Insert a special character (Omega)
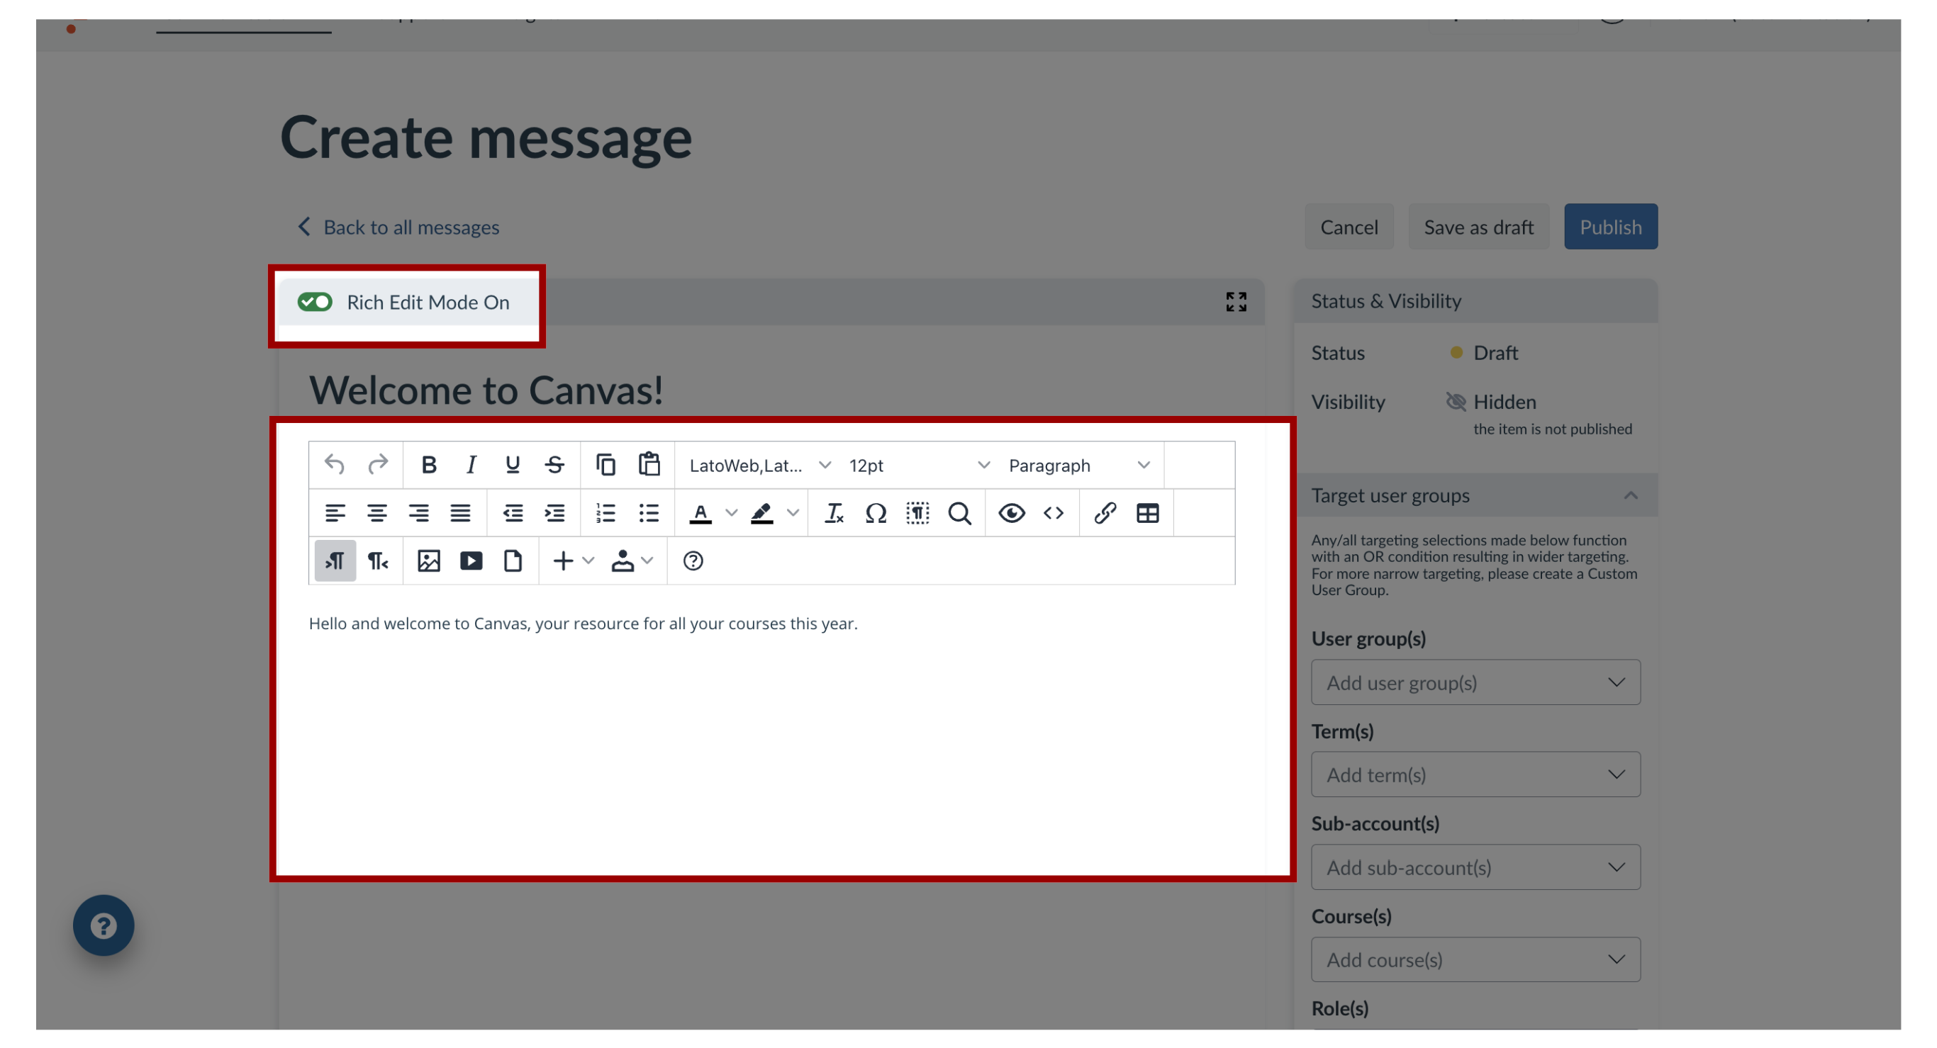This screenshot has width=1937, height=1048. [876, 513]
